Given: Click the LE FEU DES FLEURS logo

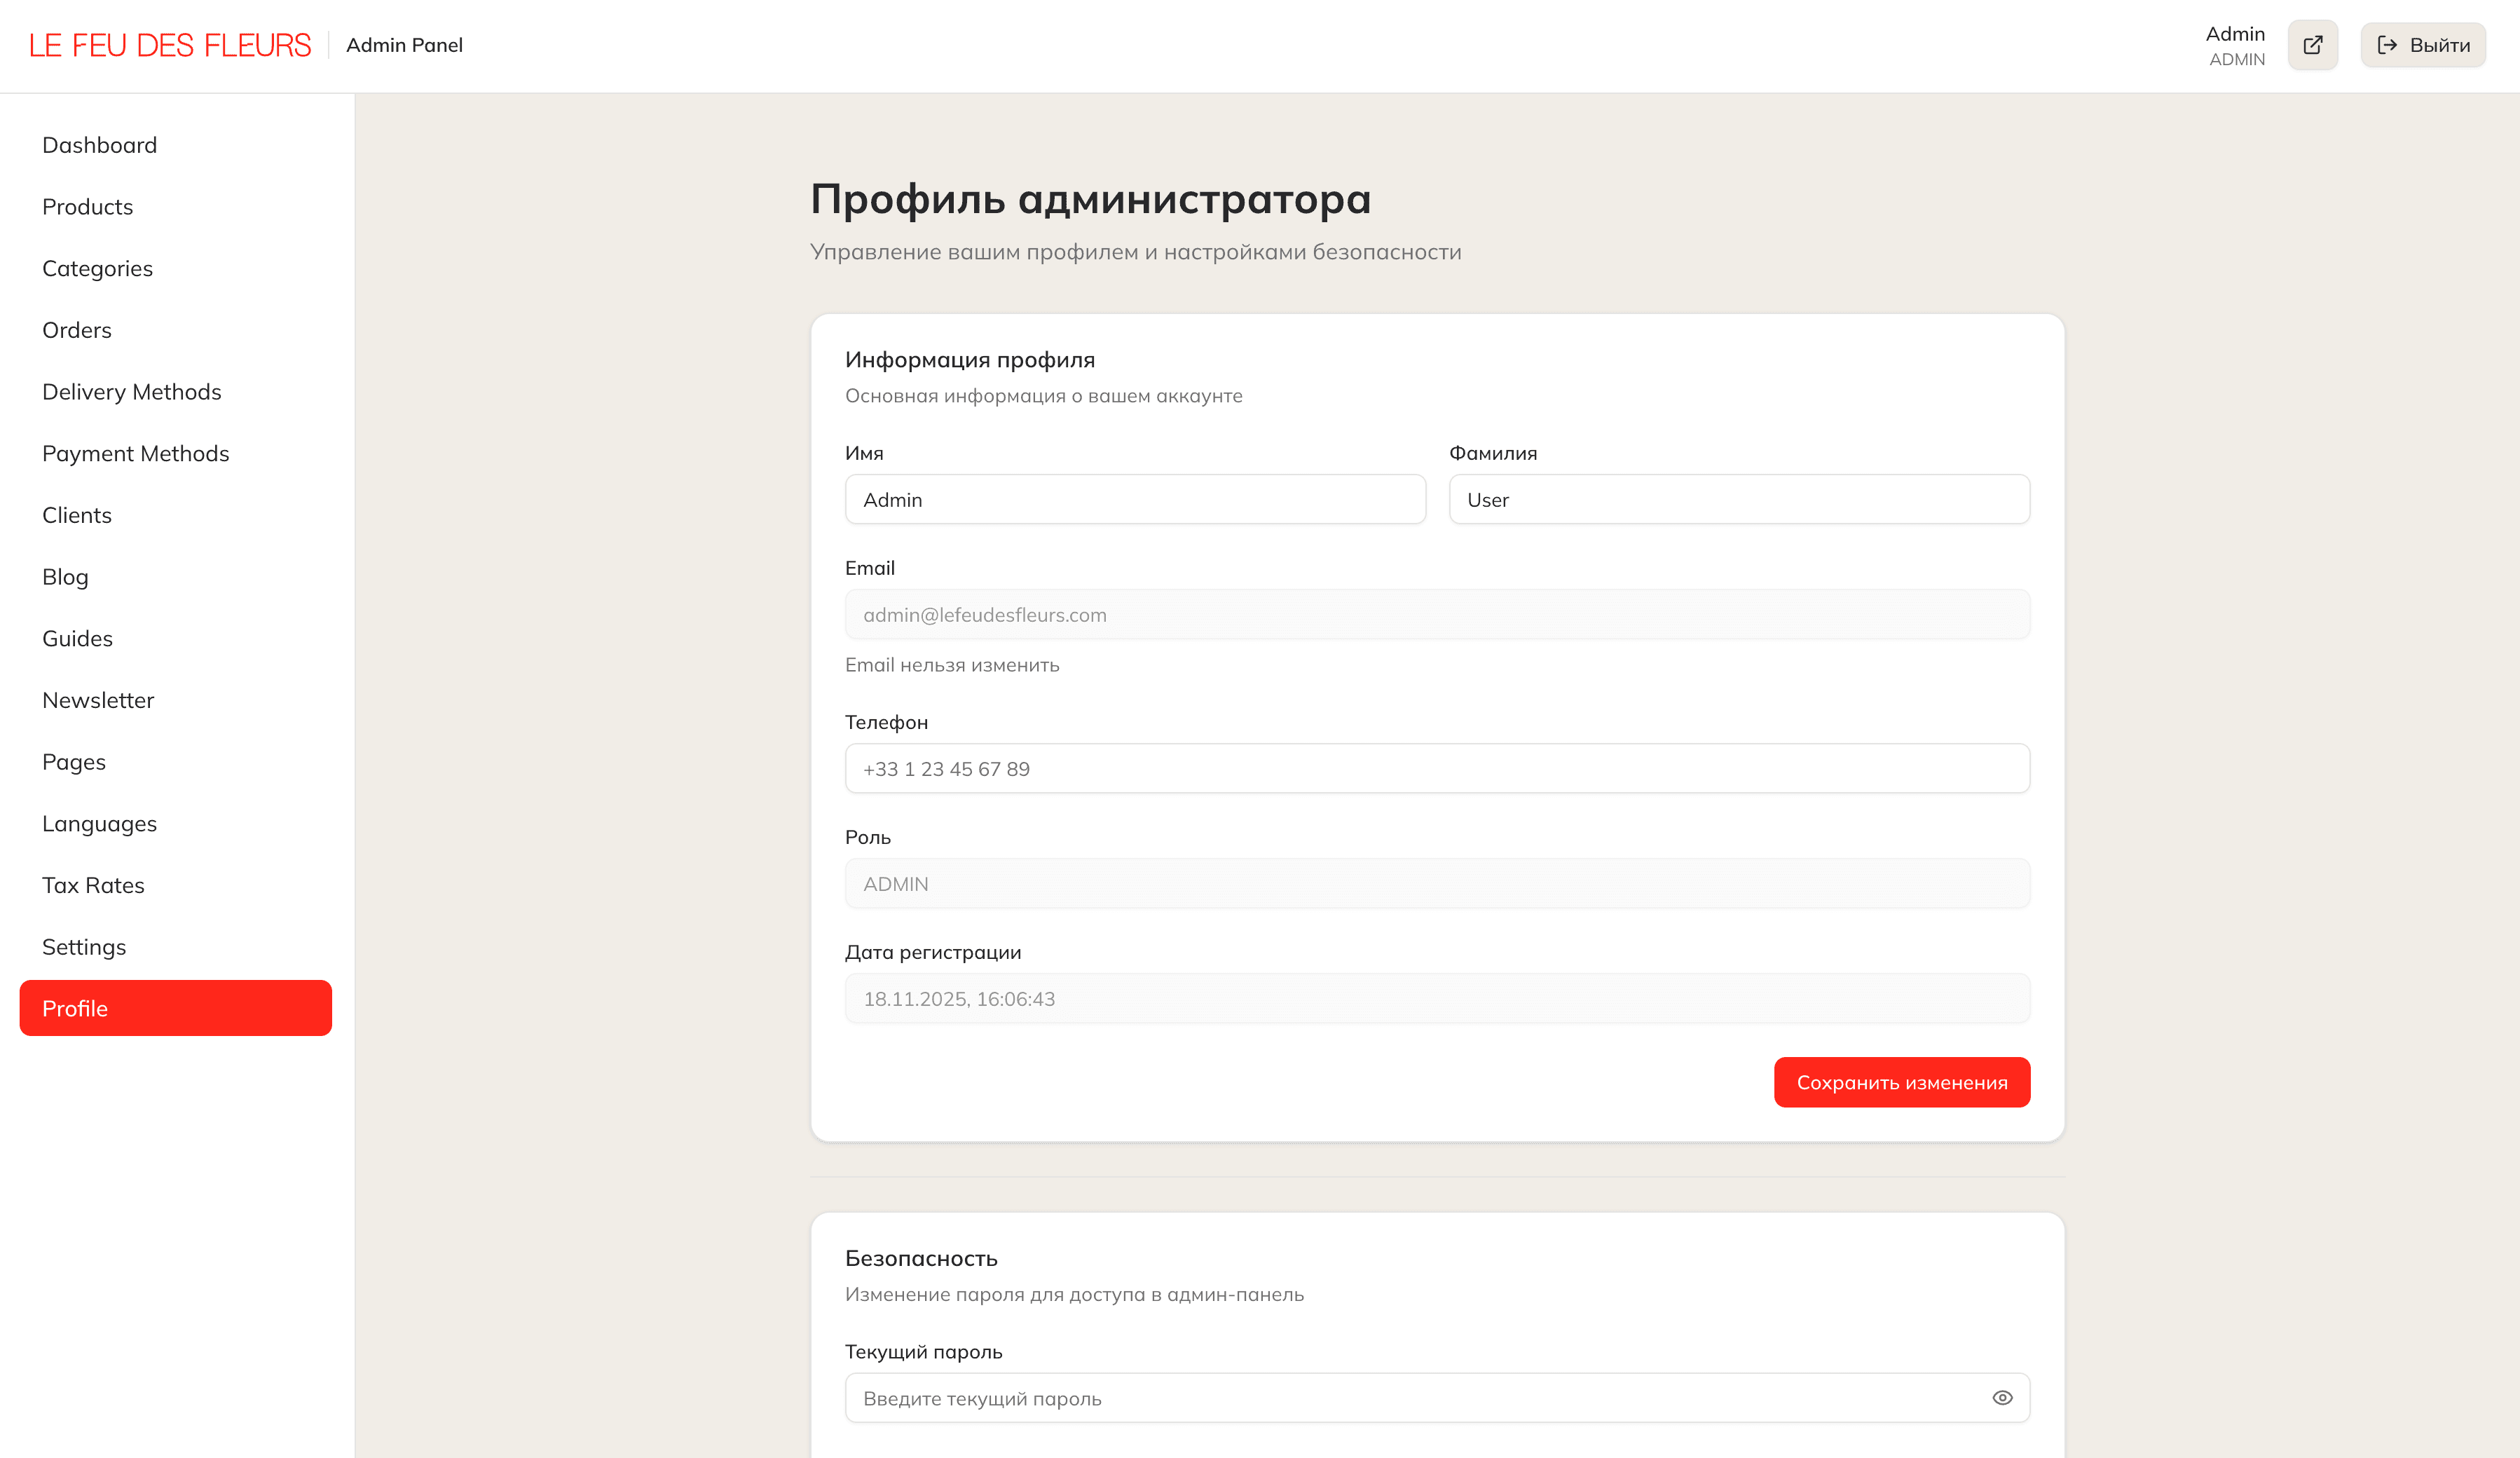Looking at the screenshot, I should point(170,44).
